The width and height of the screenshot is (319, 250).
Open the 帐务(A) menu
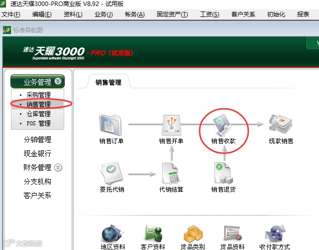[134, 14]
